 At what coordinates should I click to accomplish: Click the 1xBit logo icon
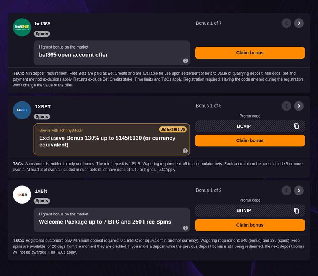click(x=22, y=194)
